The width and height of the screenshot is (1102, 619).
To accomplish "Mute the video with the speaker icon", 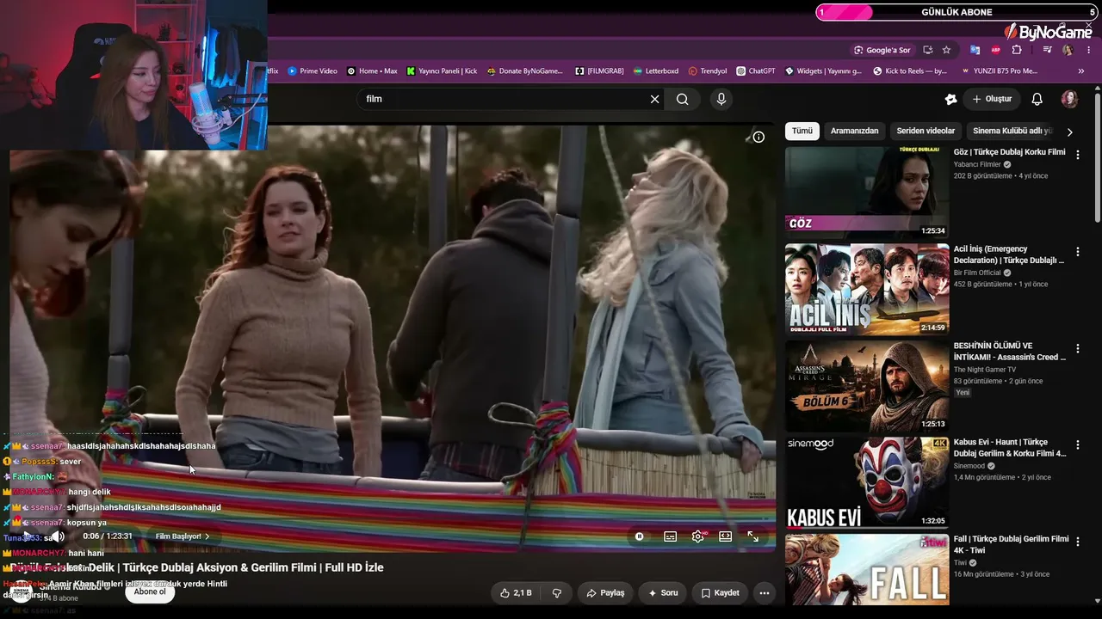I will 59,536.
